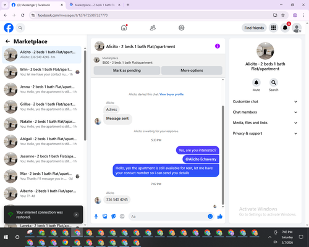
Task: Open the notifications bell
Action: [285, 28]
